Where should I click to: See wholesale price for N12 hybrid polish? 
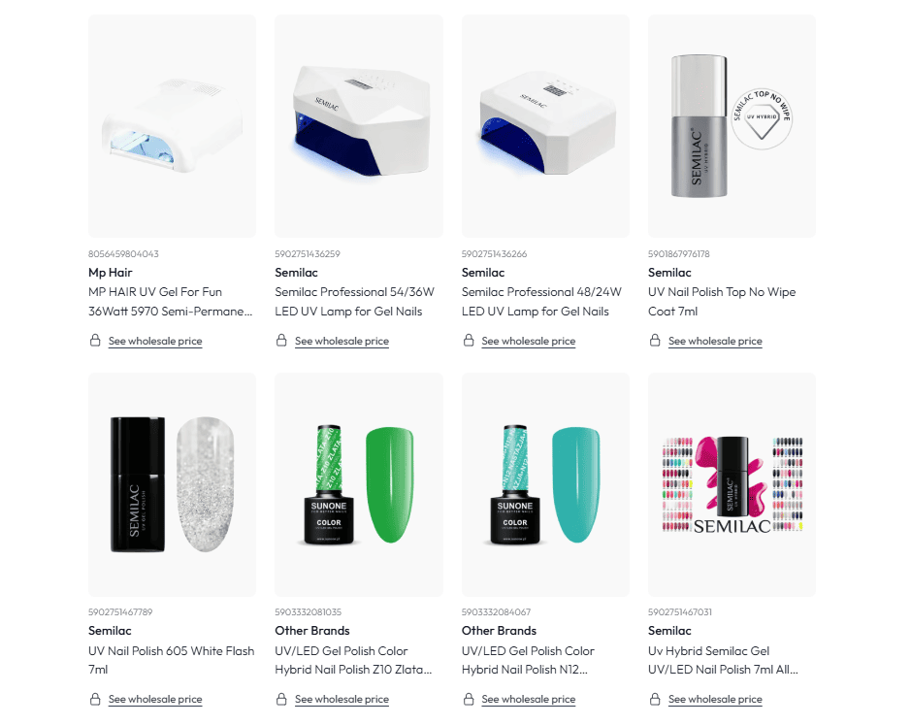pyautogui.click(x=528, y=700)
